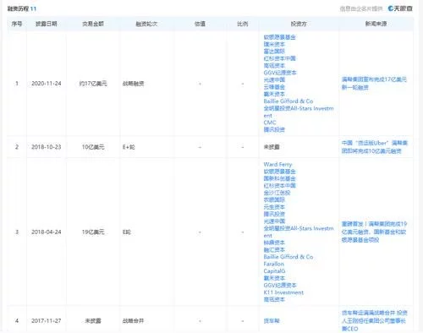Open All-Stars Investment in the 2018-04-24 round
423x333 pixels.
(x=299, y=232)
